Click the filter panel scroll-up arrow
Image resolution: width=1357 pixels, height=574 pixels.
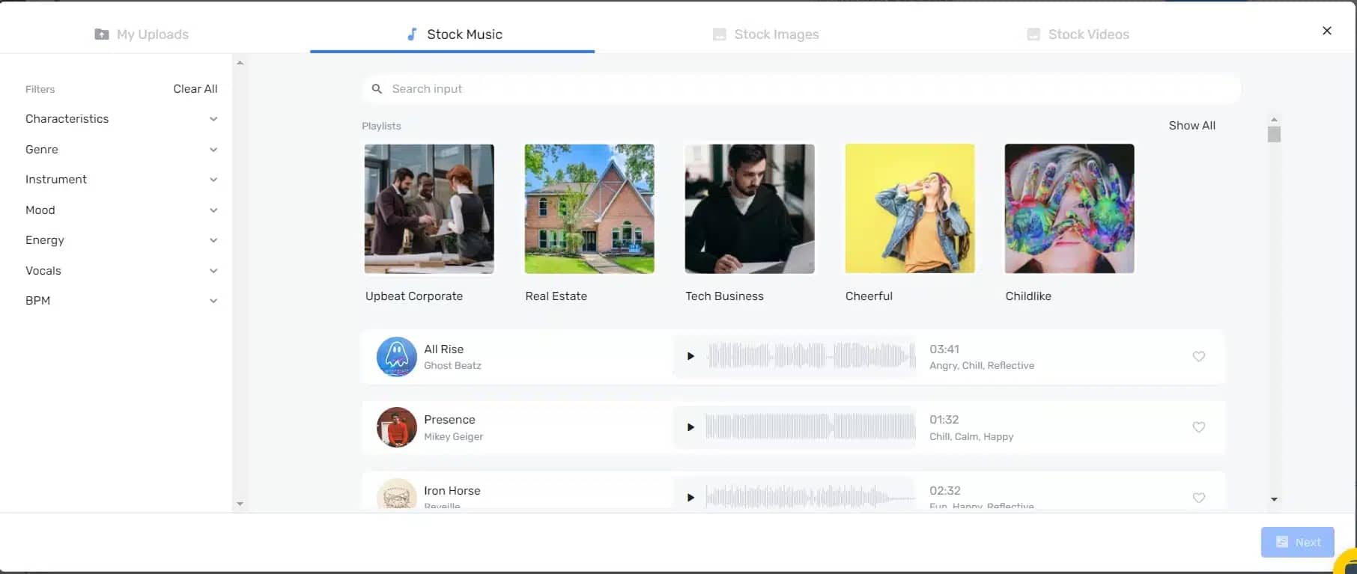(240, 63)
